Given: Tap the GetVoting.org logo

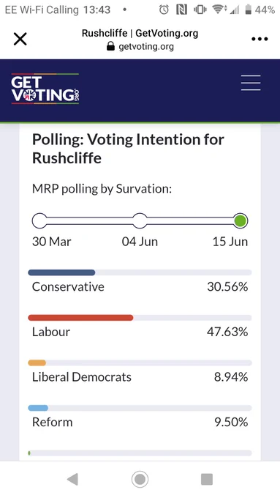Looking at the screenshot, I should (45, 89).
